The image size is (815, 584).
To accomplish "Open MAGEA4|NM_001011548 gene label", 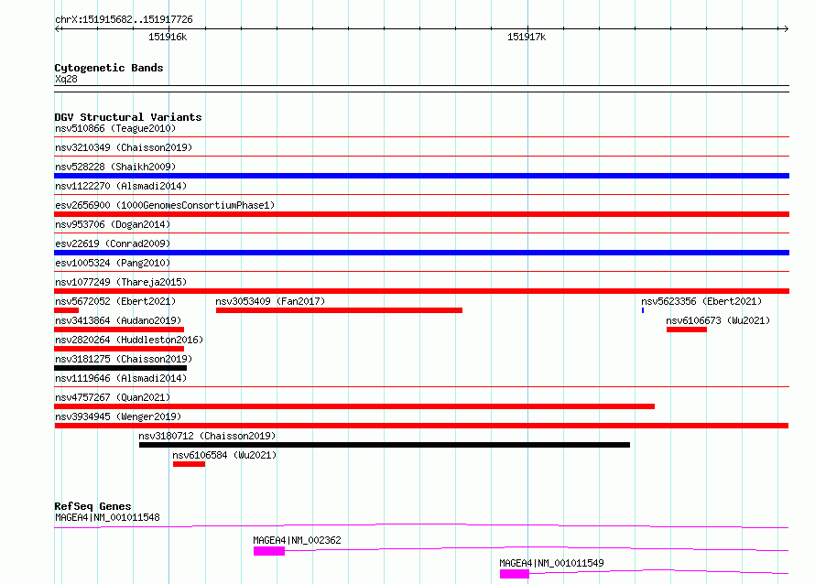I will click(x=107, y=517).
